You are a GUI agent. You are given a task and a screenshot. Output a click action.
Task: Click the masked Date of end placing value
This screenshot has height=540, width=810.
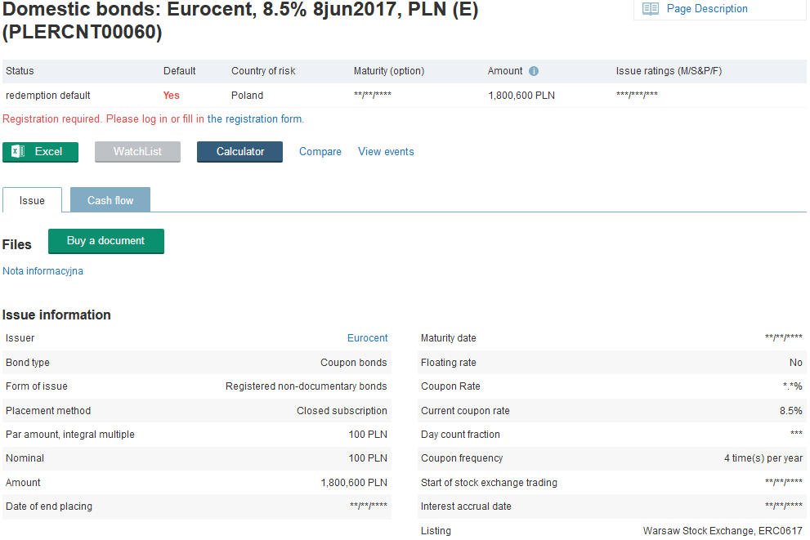pos(369,507)
